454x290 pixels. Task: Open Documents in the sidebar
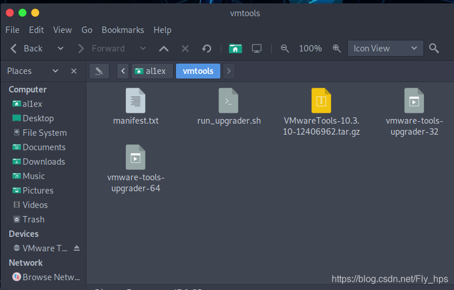tap(39, 147)
